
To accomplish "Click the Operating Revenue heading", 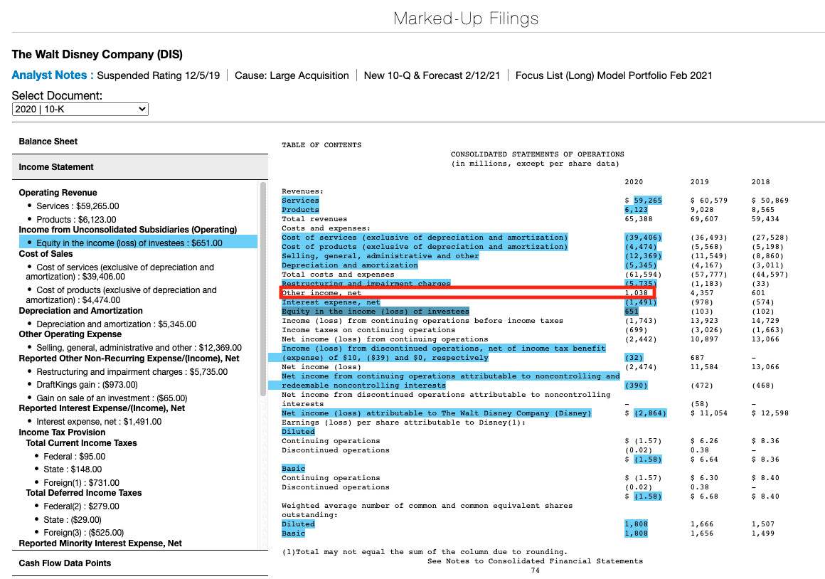I will point(58,193).
